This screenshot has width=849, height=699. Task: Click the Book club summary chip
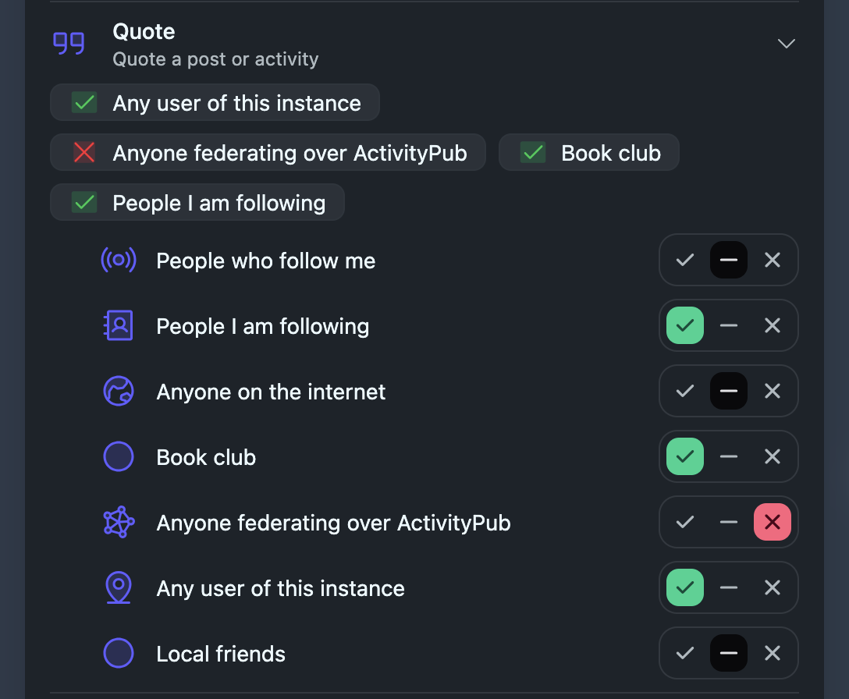click(589, 153)
